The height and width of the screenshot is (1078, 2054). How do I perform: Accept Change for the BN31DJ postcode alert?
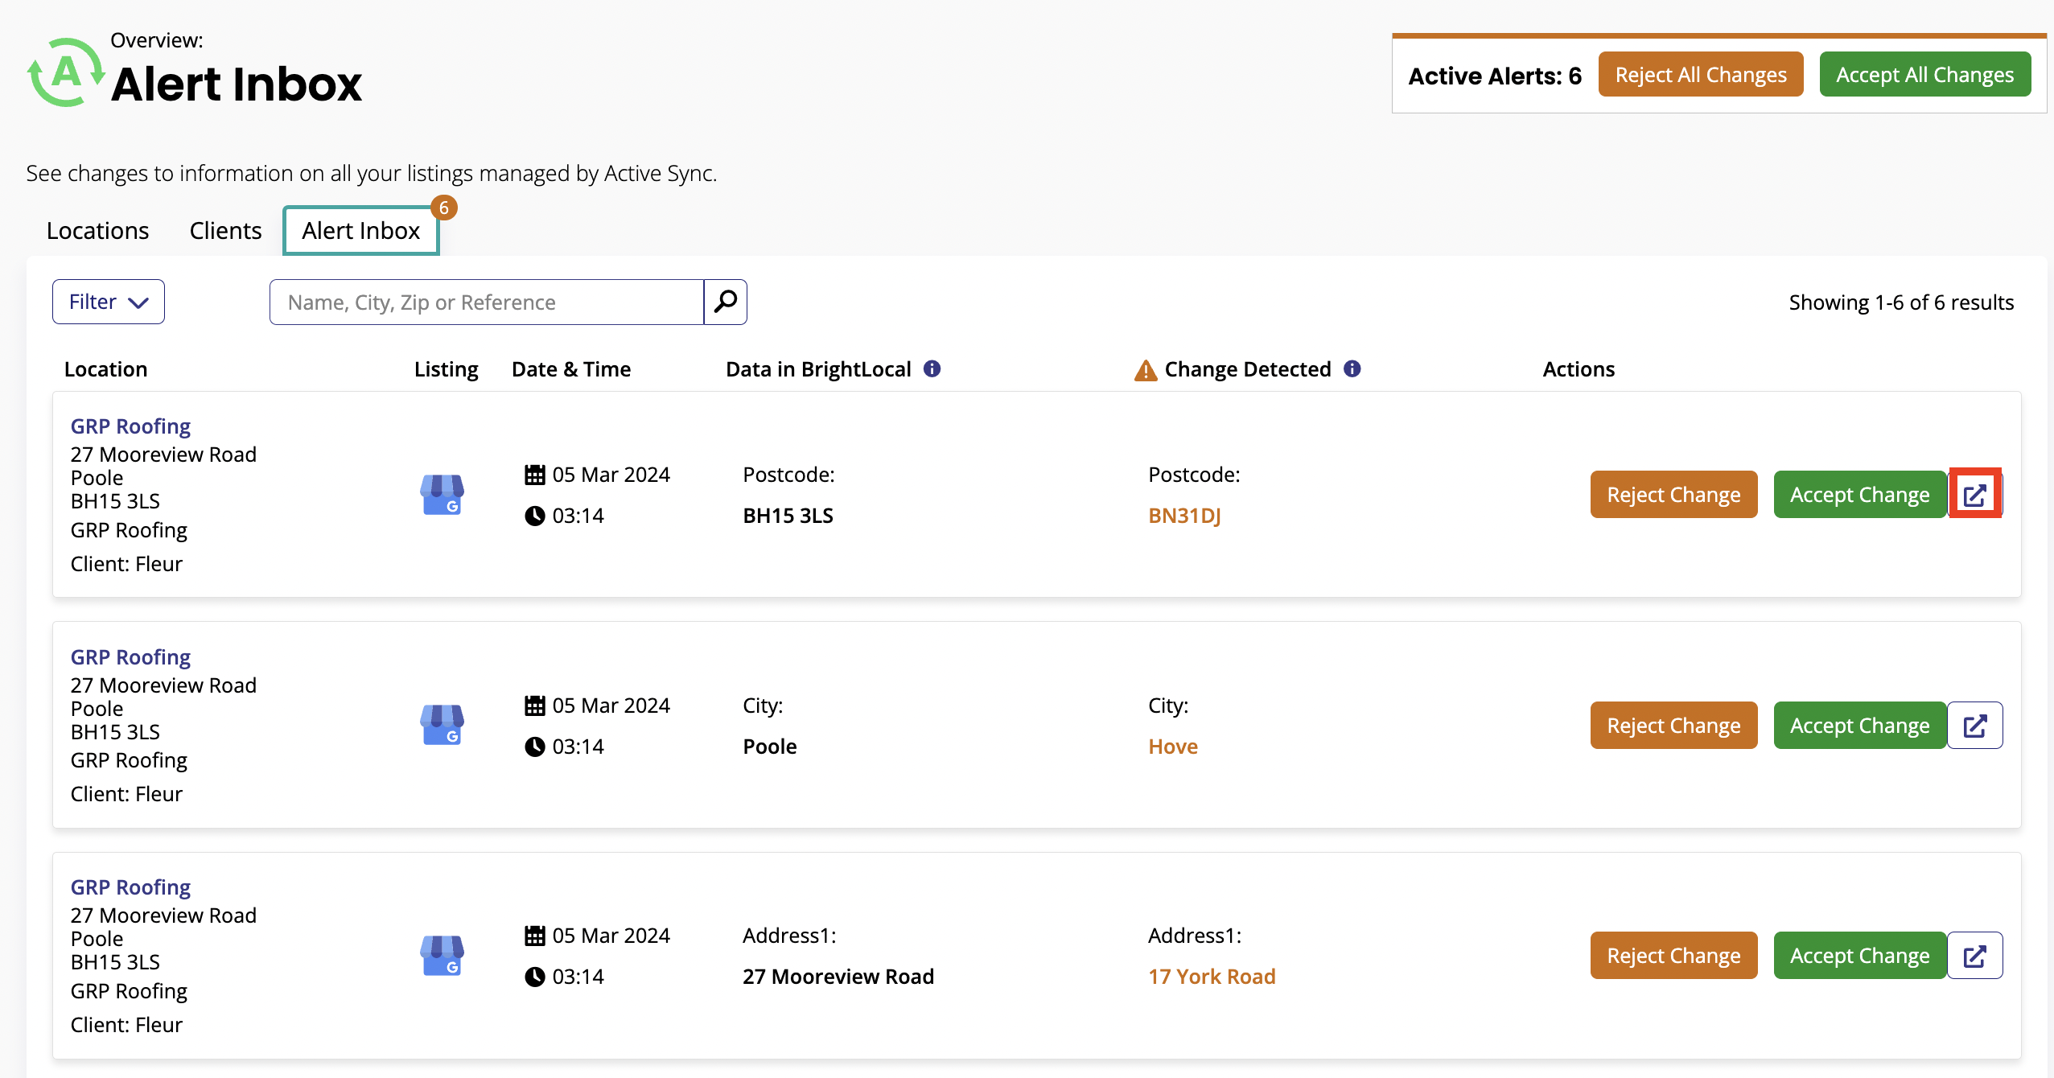click(x=1859, y=494)
